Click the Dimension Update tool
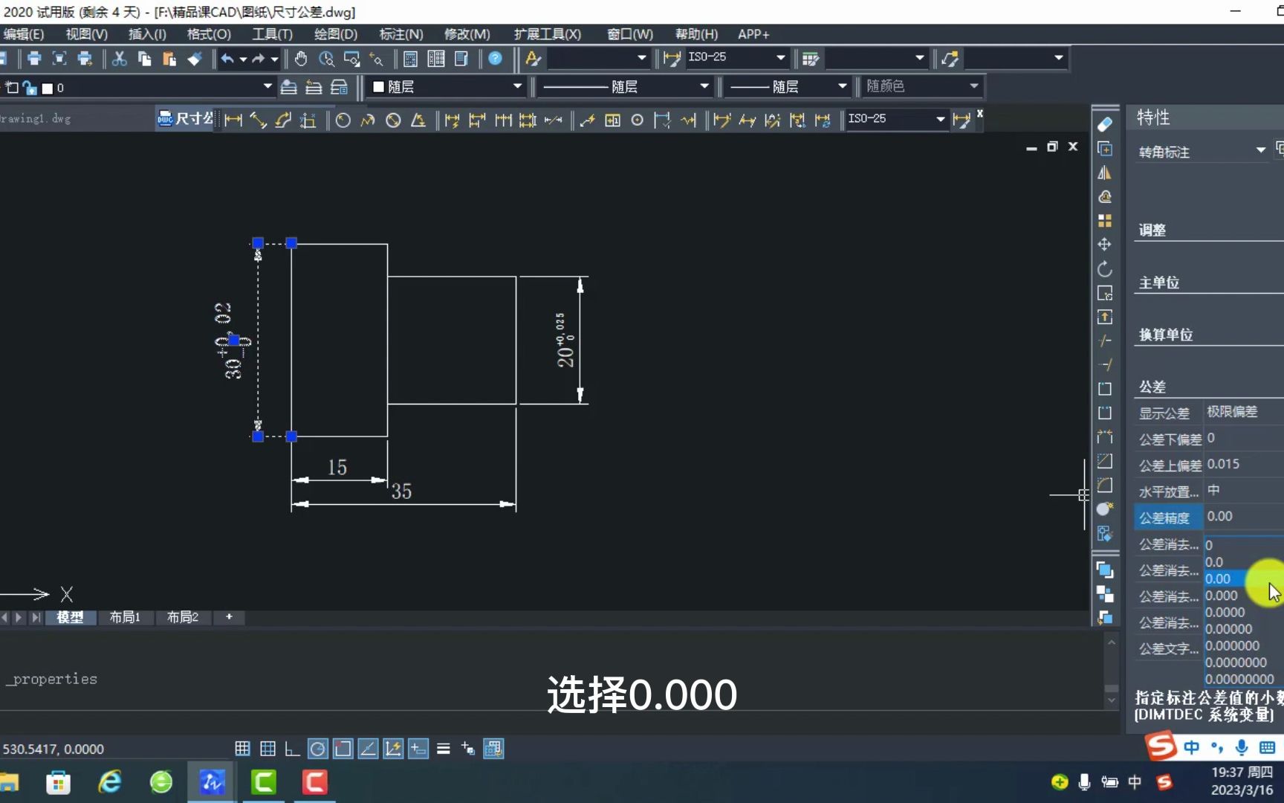1284x803 pixels. click(x=823, y=119)
